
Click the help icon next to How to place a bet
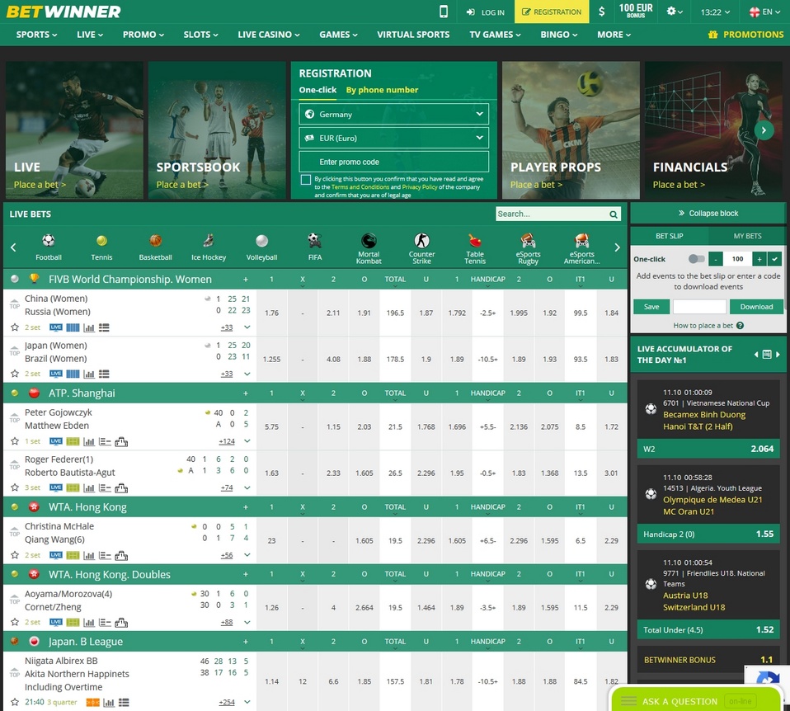point(741,326)
